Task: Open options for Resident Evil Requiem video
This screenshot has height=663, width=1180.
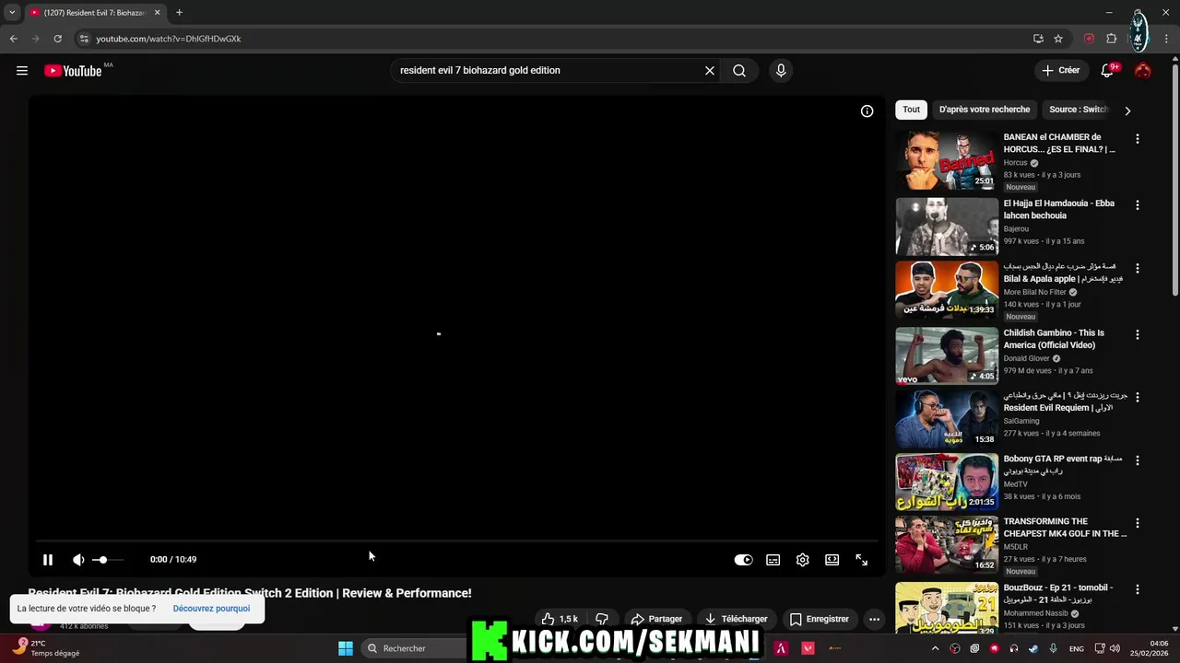Action: click(1137, 398)
